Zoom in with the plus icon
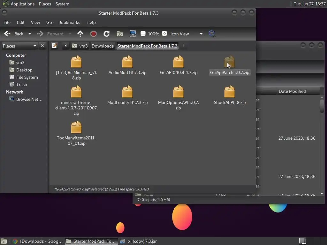Viewport: 327px width, 245px height. 164,33
